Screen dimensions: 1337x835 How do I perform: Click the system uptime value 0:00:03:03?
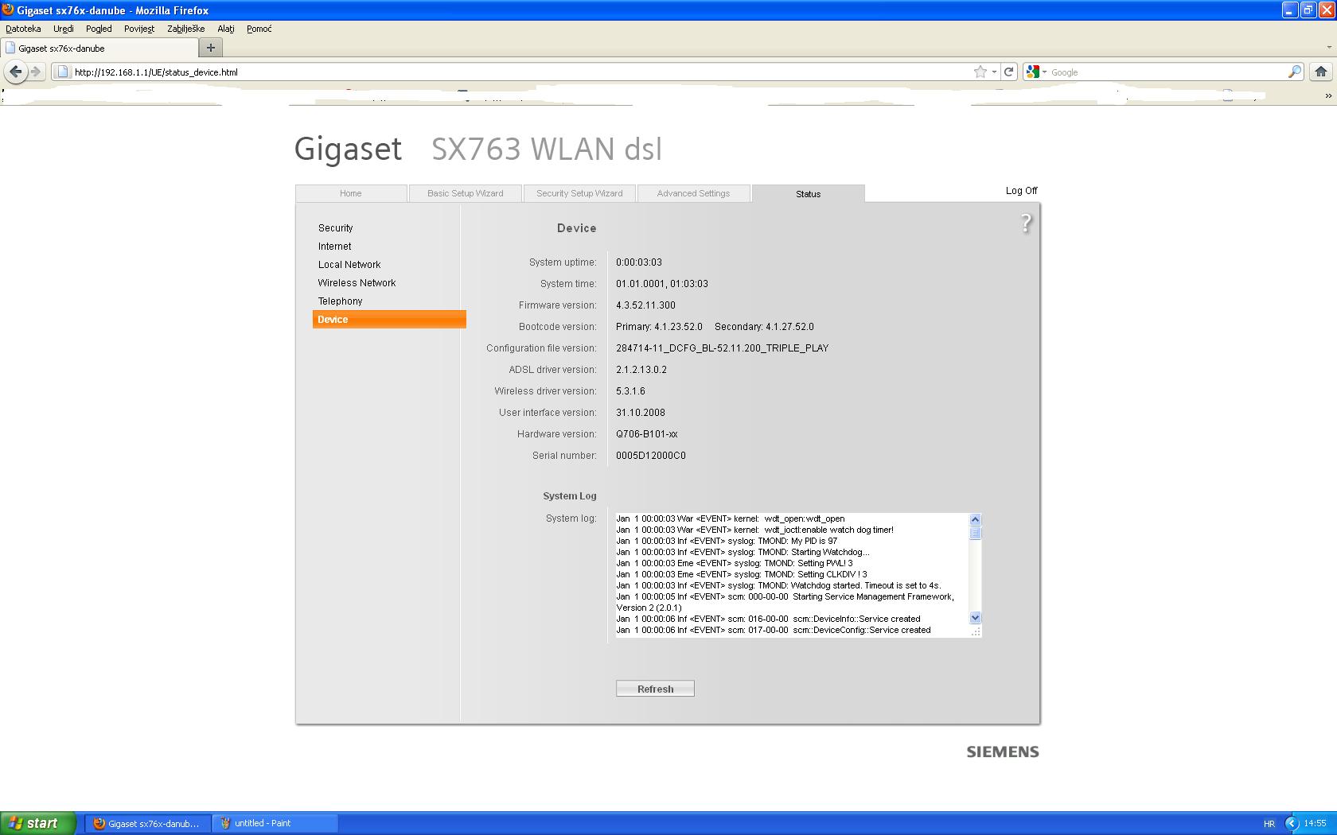pos(639,262)
